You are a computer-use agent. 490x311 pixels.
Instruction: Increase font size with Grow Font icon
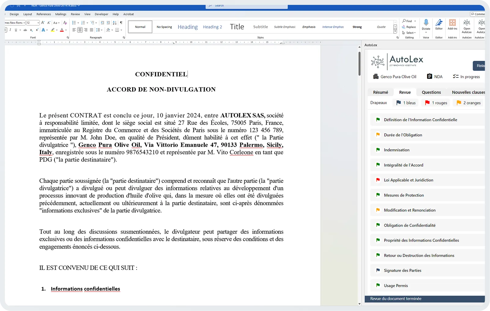coord(43,23)
